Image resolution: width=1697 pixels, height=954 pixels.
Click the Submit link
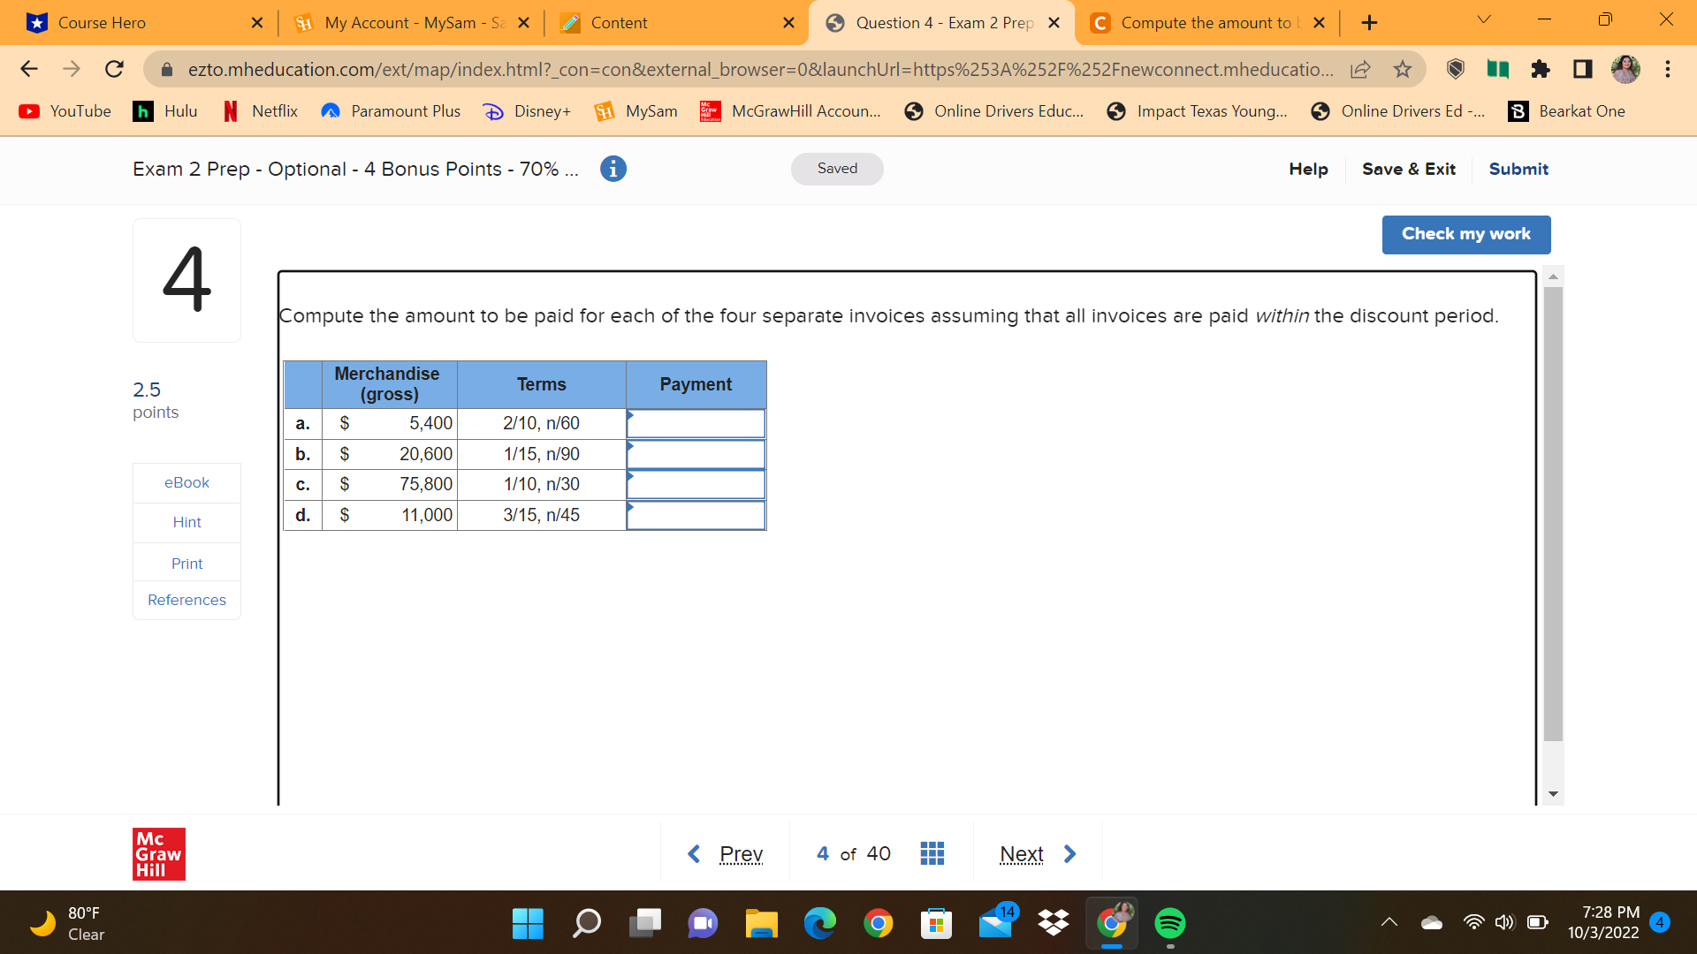[1518, 169]
